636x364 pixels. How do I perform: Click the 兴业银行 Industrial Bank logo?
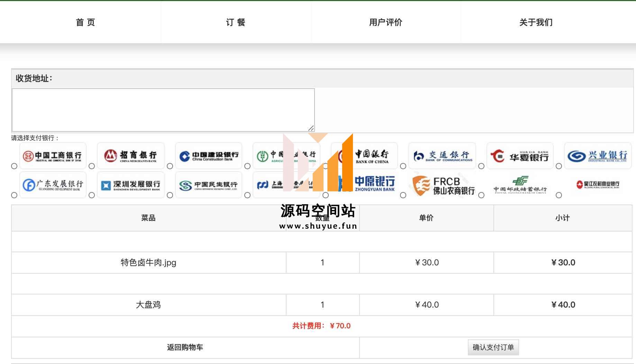point(598,156)
